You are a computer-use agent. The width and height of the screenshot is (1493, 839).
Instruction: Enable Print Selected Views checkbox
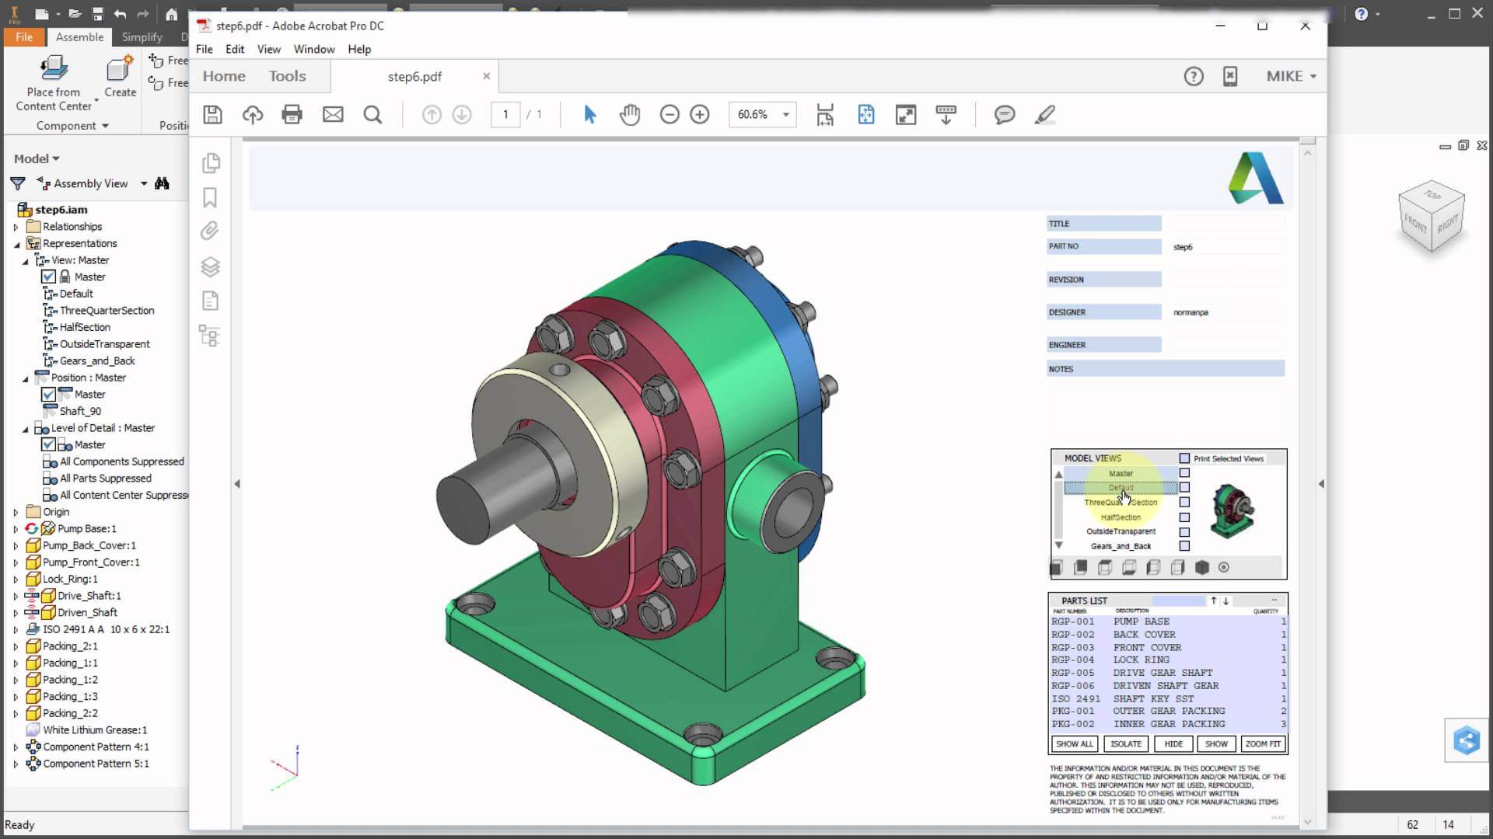(1184, 458)
